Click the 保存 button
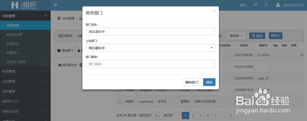Image resolution: width=307 pixels, height=121 pixels. point(209,82)
